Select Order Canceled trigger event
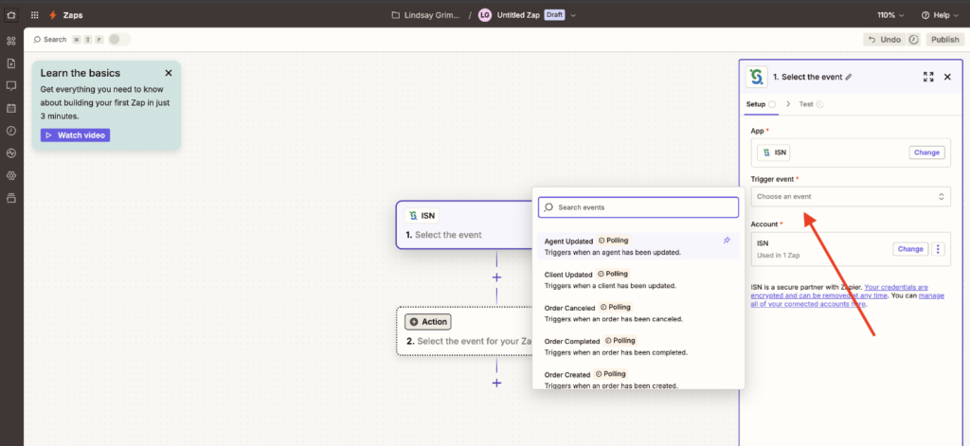 (638, 313)
